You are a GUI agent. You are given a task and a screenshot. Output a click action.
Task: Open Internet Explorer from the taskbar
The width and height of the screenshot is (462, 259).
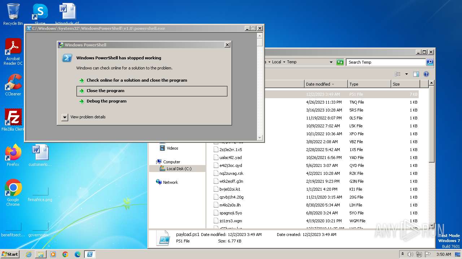point(29,254)
